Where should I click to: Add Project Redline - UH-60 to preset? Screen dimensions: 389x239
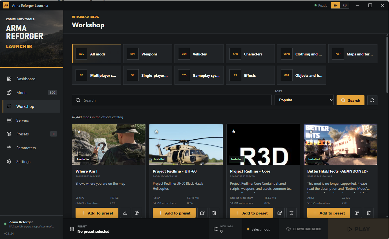pos(174,213)
